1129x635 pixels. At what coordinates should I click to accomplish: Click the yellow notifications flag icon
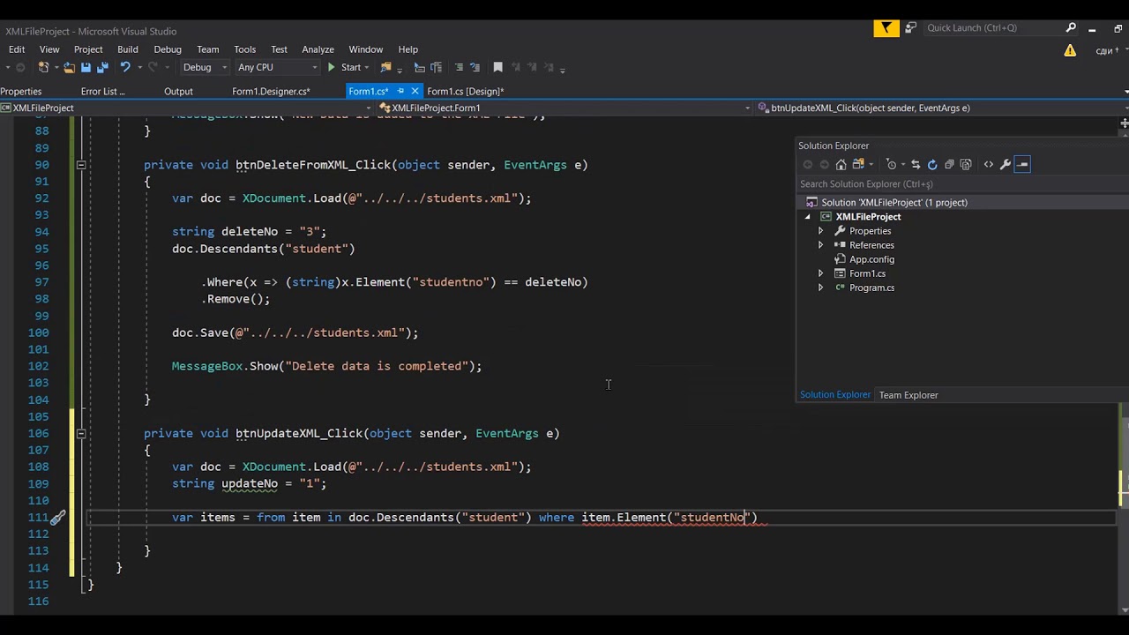(886, 28)
